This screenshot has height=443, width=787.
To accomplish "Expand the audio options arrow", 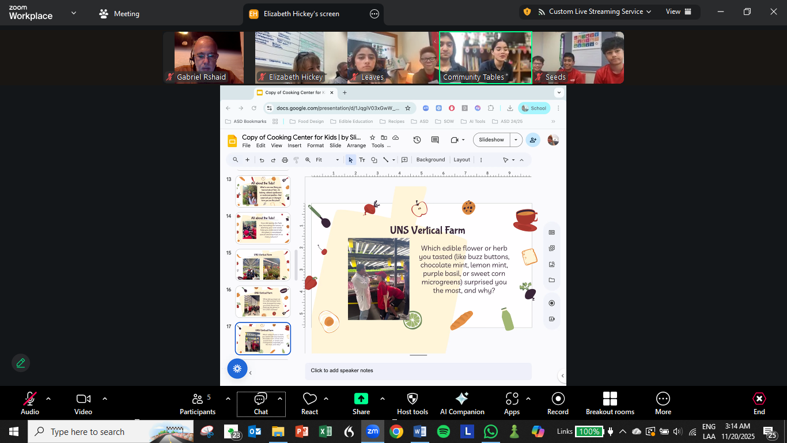I will point(48,399).
